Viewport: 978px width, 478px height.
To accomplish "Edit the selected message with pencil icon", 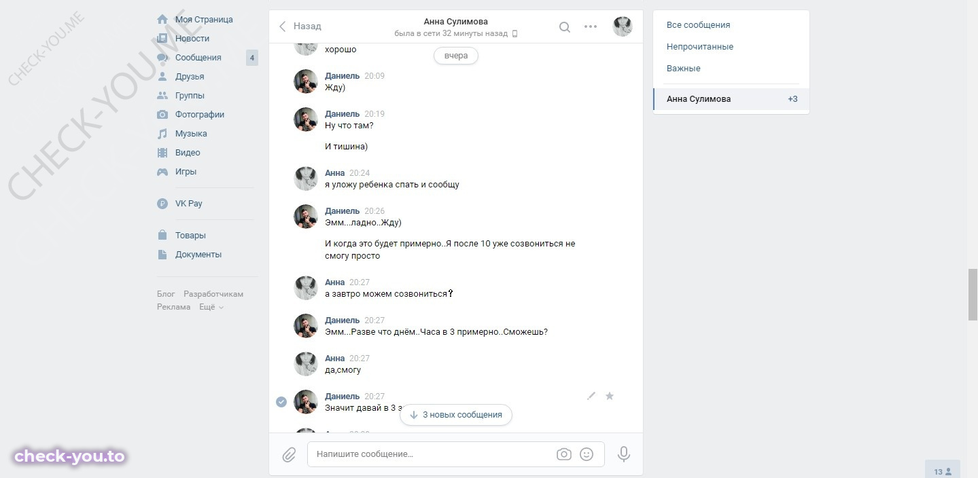I will coord(591,396).
